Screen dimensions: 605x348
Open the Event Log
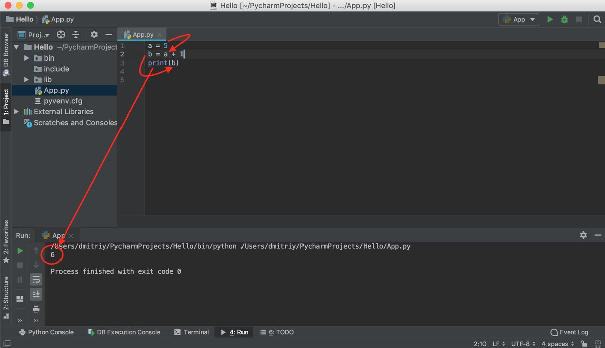[x=569, y=332]
